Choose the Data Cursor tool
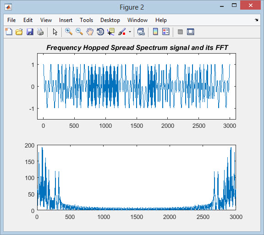This screenshot has height=235, width=264. click(111, 32)
